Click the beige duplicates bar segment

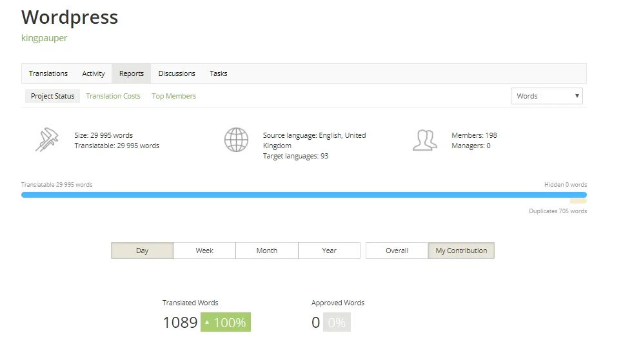[x=578, y=201]
